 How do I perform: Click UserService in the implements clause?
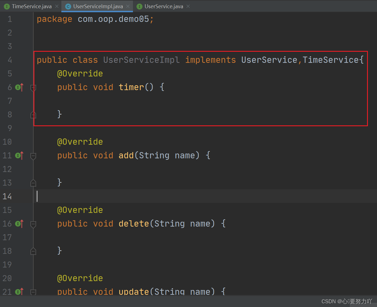point(269,60)
